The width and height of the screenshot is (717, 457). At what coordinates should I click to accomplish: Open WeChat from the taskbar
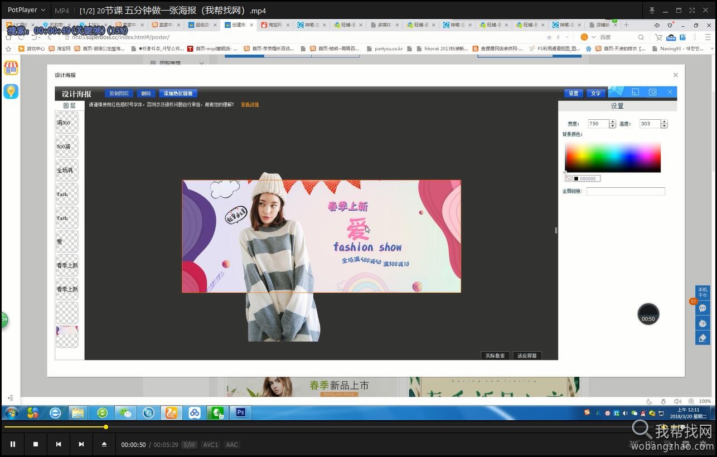(125, 412)
